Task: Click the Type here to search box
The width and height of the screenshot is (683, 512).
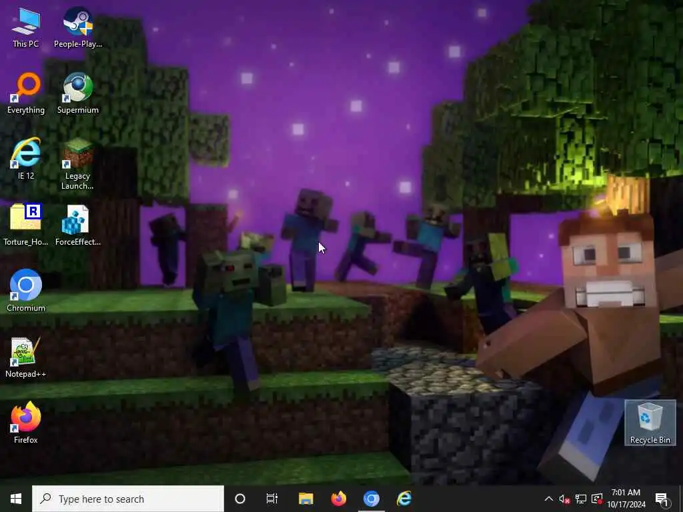Action: pos(128,499)
